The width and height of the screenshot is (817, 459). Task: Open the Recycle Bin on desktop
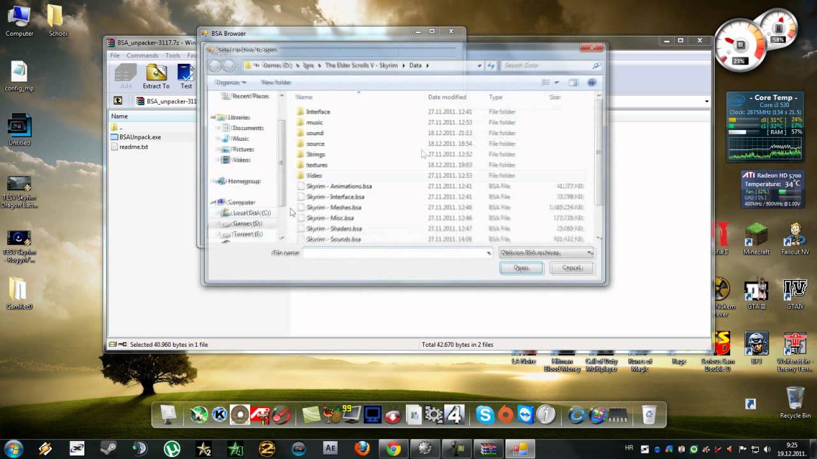coord(795,402)
